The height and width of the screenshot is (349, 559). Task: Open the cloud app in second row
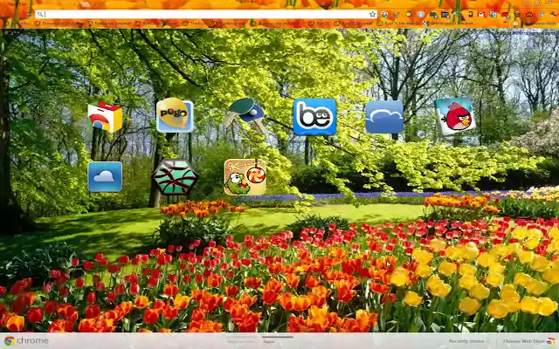(105, 176)
